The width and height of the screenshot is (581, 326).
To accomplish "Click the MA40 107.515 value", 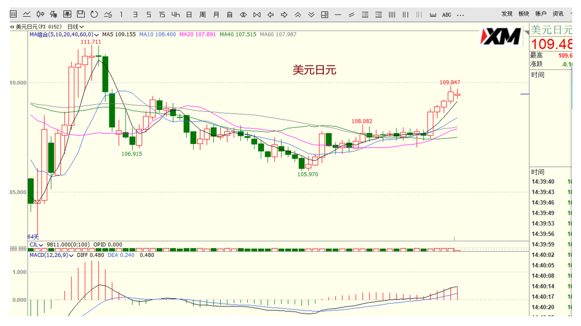I will click(x=238, y=35).
